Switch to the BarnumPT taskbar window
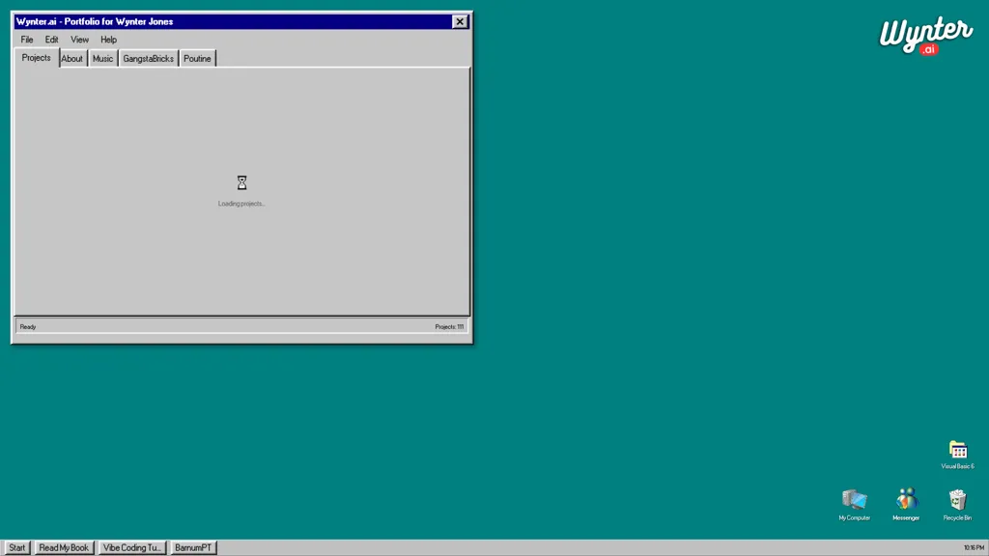 pyautogui.click(x=193, y=547)
